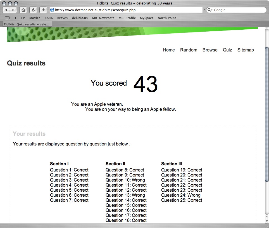Open the Movies bookmark
Image resolution: width=269 pixels, height=228 pixels.
[x=35, y=18]
